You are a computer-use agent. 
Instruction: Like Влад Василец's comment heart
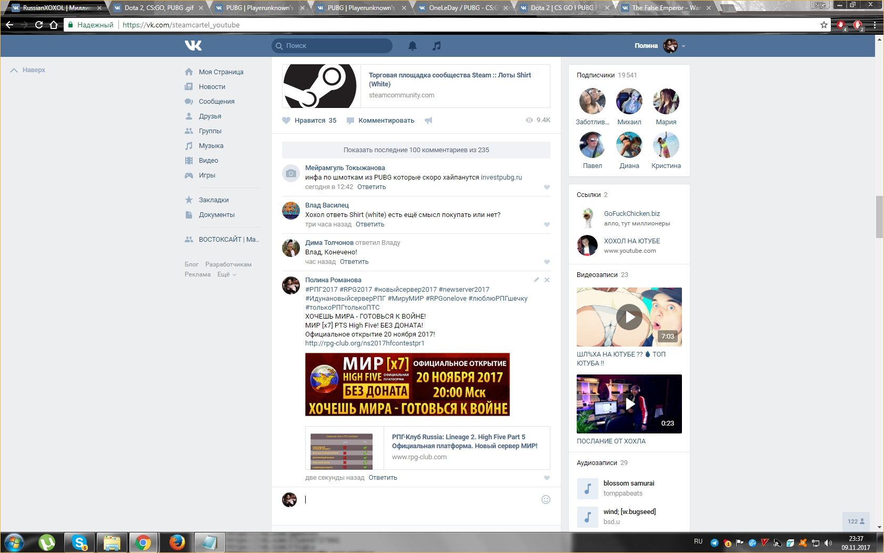(x=547, y=225)
